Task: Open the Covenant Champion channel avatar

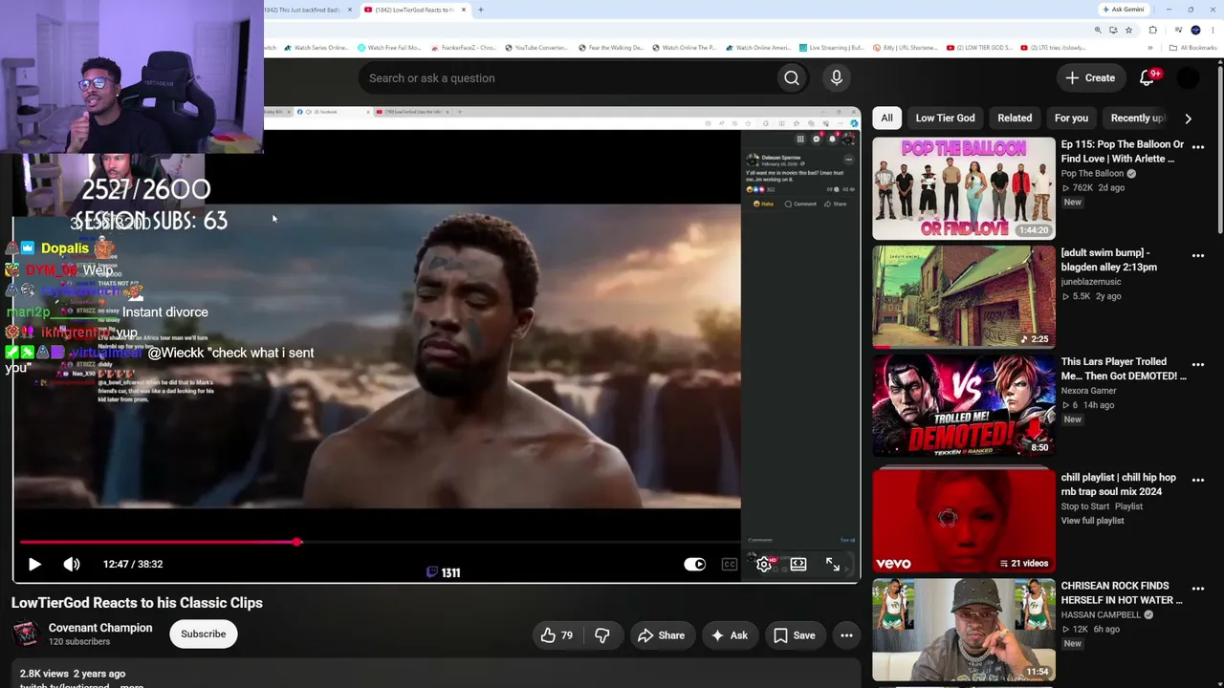Action: pyautogui.click(x=26, y=634)
